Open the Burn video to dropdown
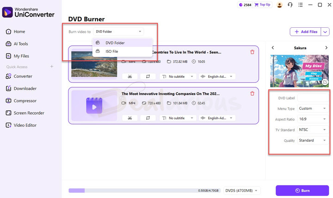The width and height of the screenshot is (333, 198). pyautogui.click(x=118, y=31)
